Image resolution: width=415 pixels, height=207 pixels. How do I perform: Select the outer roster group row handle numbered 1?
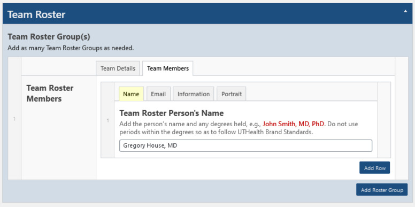pyautogui.click(x=14, y=119)
